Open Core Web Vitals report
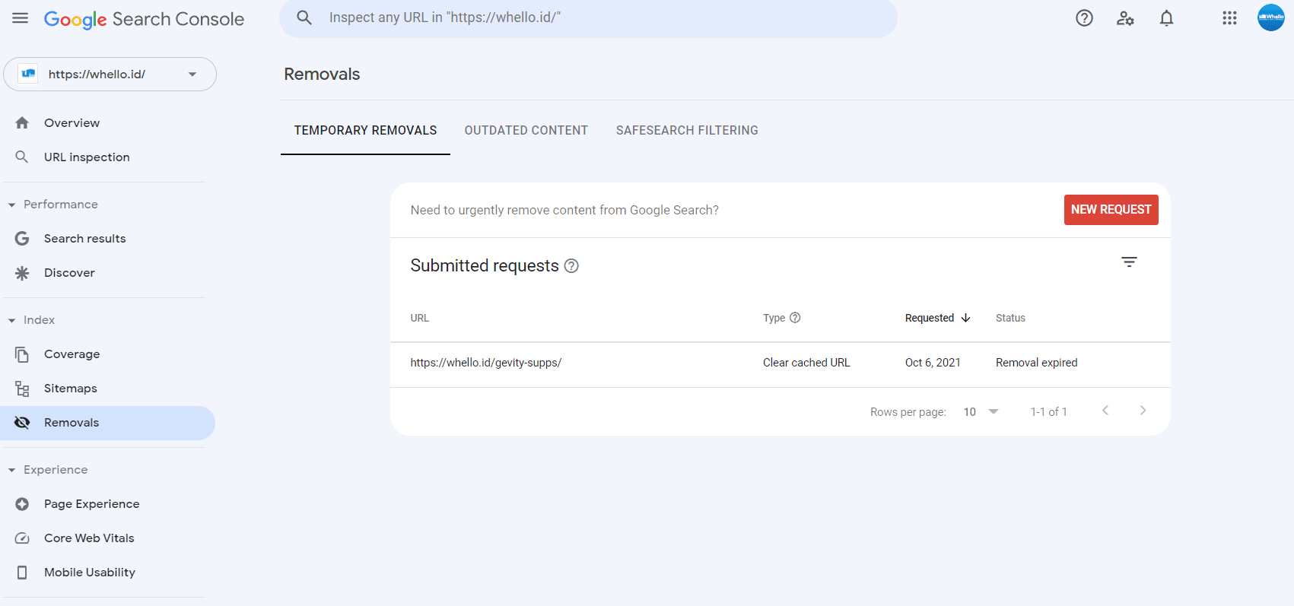The width and height of the screenshot is (1294, 606). click(89, 538)
